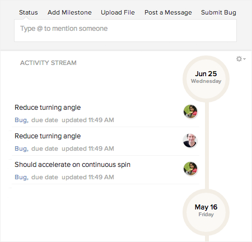252x242 pixels.
Task: Open the Upload File tab
Action: [118, 12]
